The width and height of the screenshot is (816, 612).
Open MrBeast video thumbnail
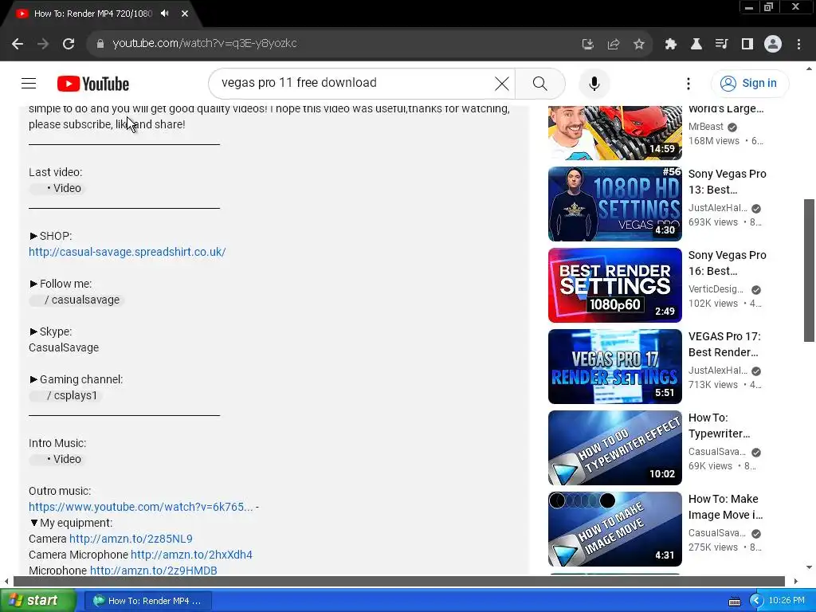click(x=614, y=133)
